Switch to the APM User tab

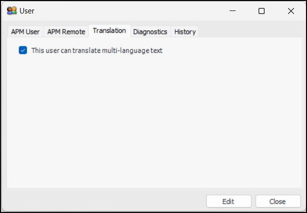click(25, 31)
